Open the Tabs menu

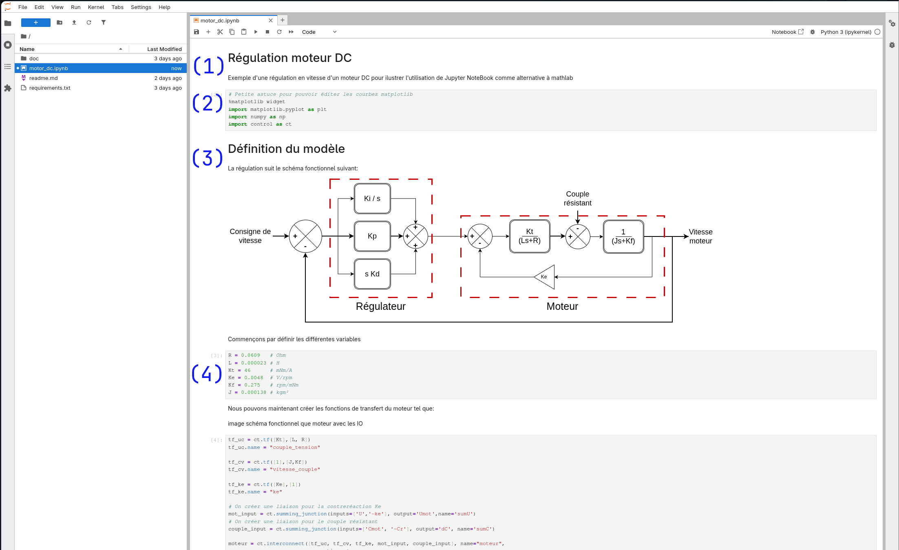pos(117,7)
